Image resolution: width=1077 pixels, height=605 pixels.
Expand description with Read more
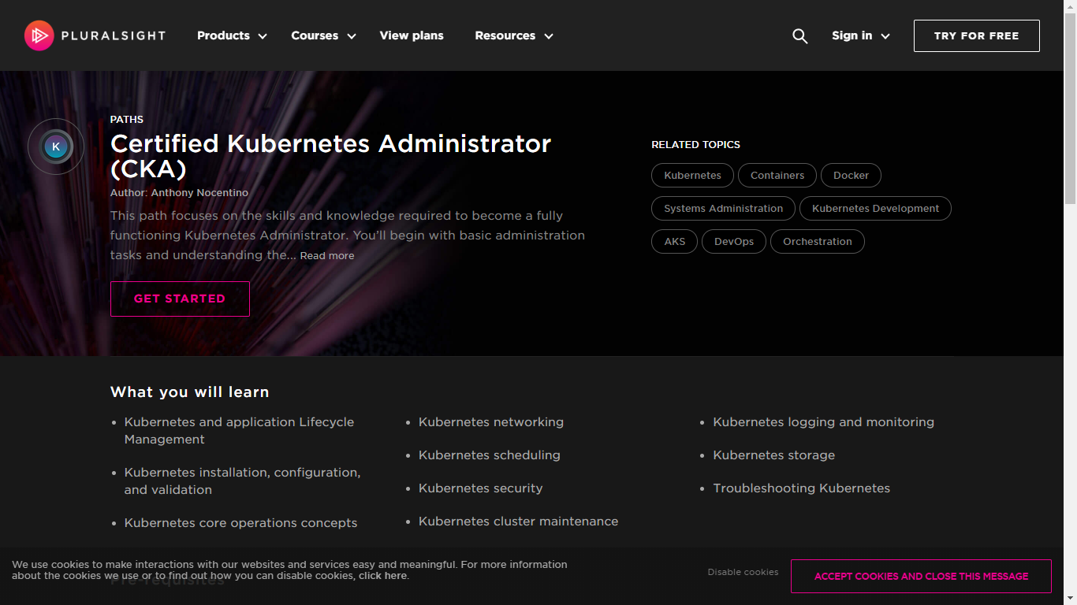coord(326,256)
